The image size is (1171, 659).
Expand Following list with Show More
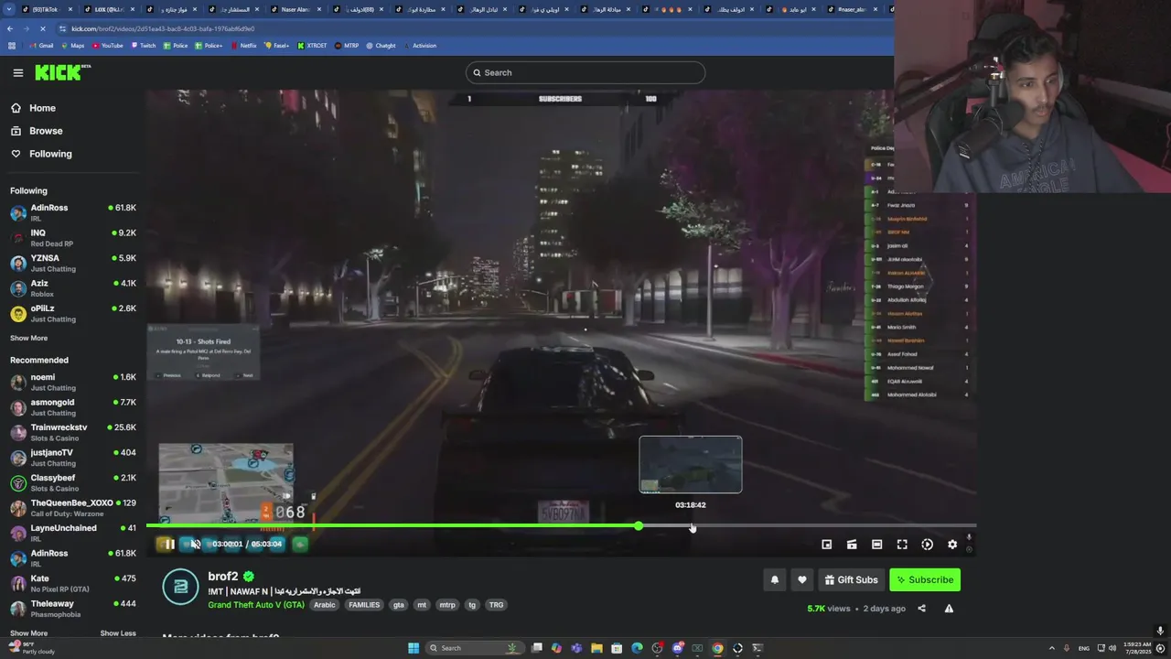point(28,338)
